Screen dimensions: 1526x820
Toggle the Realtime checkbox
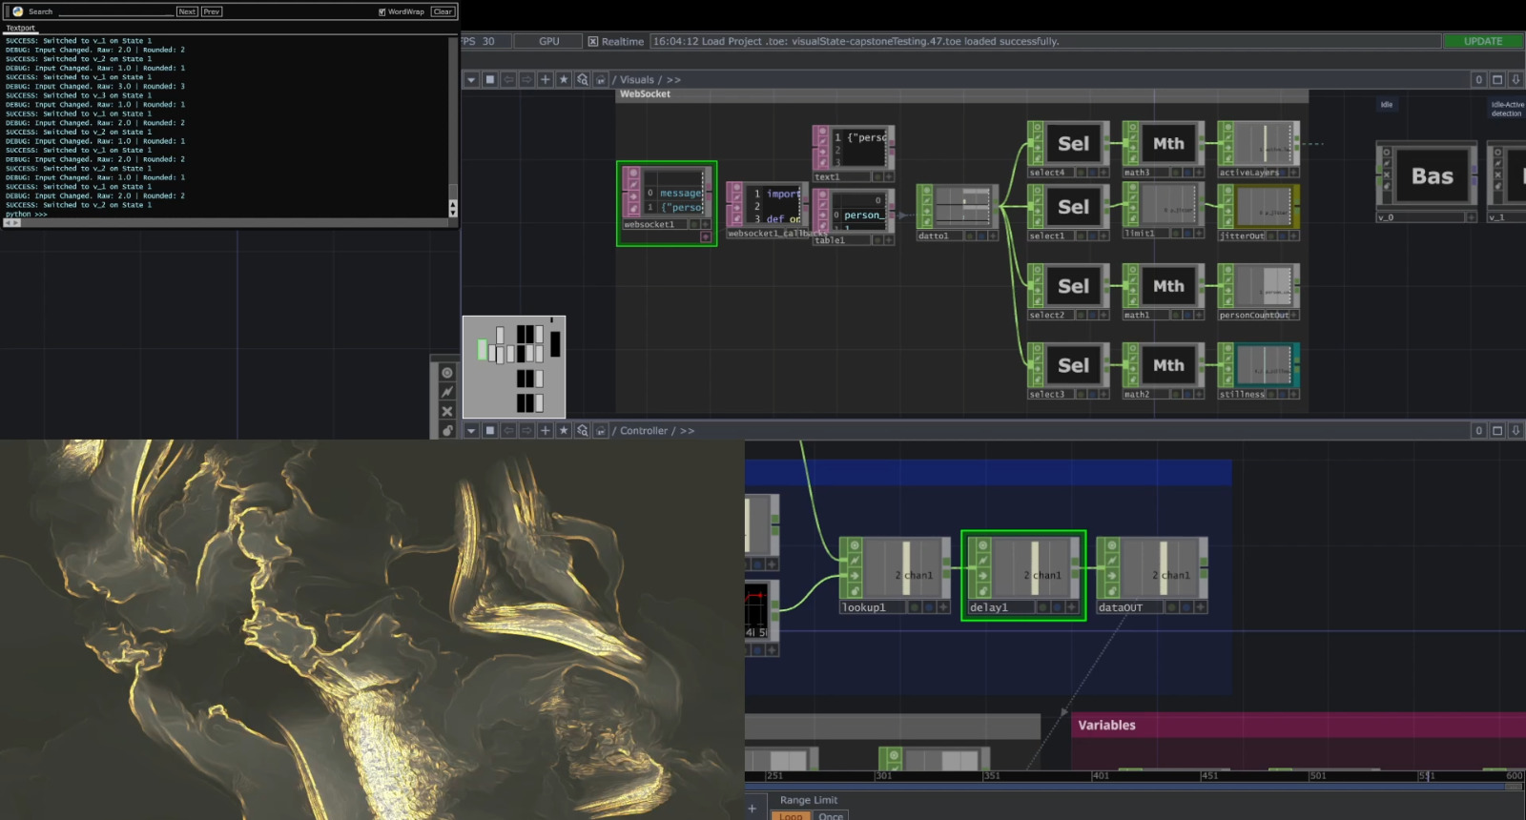[593, 42]
